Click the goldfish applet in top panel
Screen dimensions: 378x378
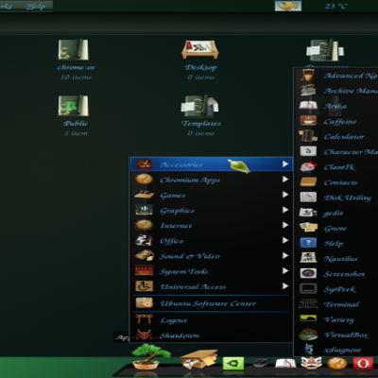coord(288,6)
